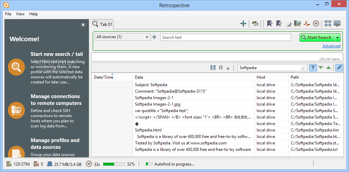Image resolution: width=349 pixels, height=172 pixels.
Task: Click 25.7 MB/3.4 GB status text
Action: pyautogui.click(x=68, y=165)
